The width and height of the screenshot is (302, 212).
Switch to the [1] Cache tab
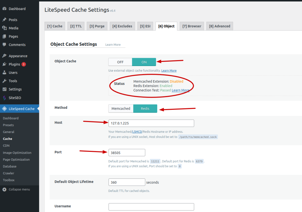point(55,26)
